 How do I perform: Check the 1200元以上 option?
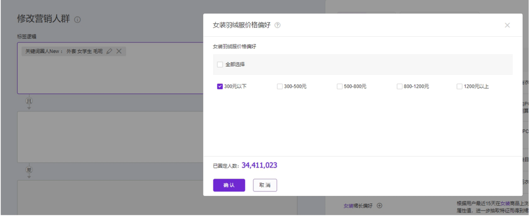point(459,87)
